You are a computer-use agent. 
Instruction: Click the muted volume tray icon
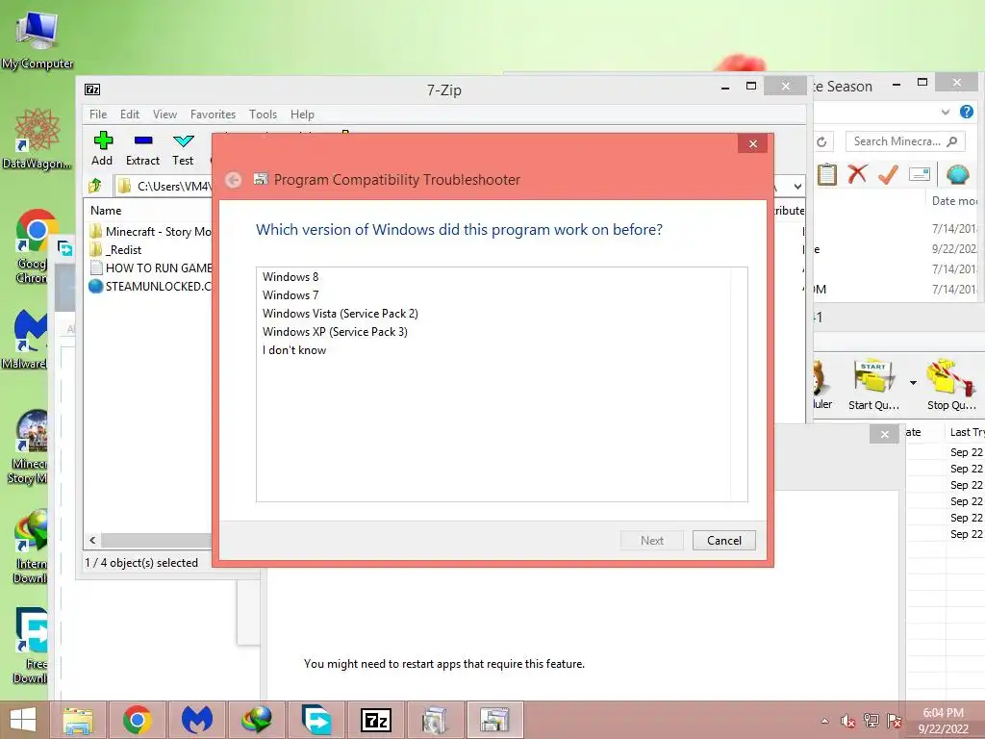(847, 721)
